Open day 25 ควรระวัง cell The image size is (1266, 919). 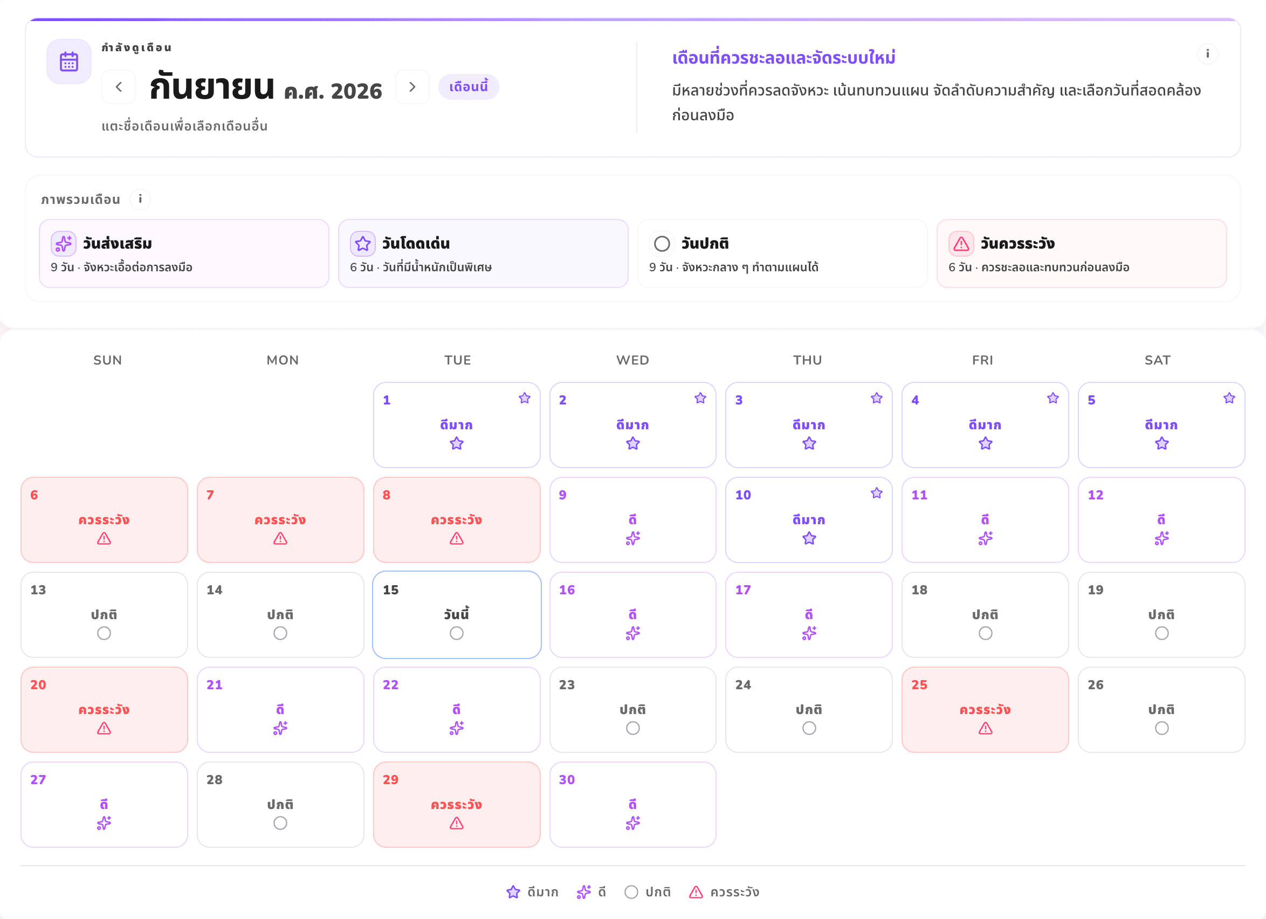(x=985, y=709)
